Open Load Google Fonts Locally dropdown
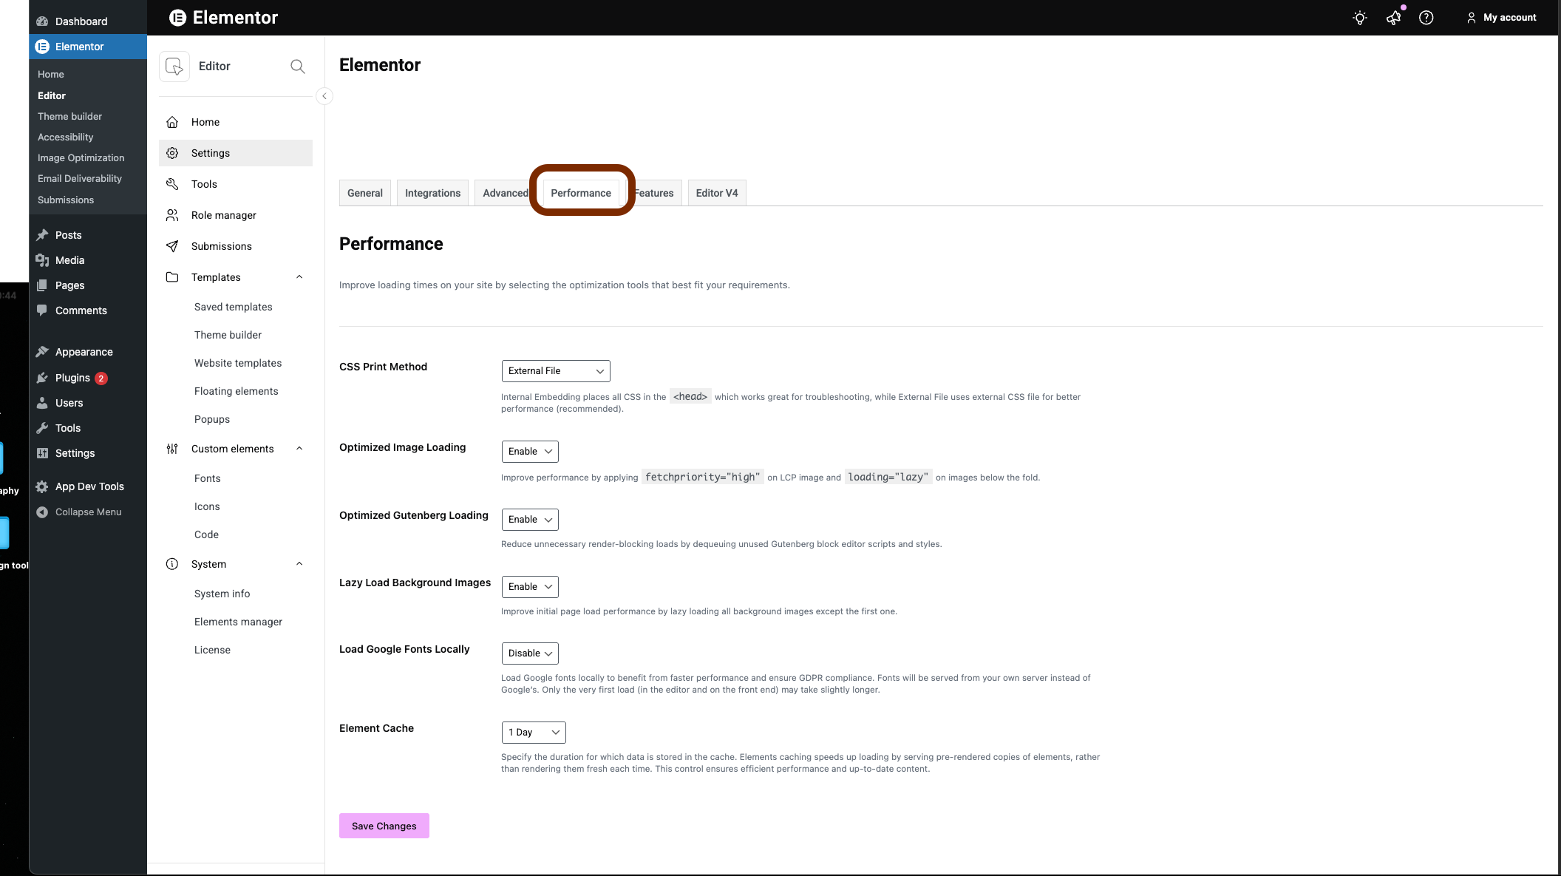The height and width of the screenshot is (876, 1561). coord(529,653)
